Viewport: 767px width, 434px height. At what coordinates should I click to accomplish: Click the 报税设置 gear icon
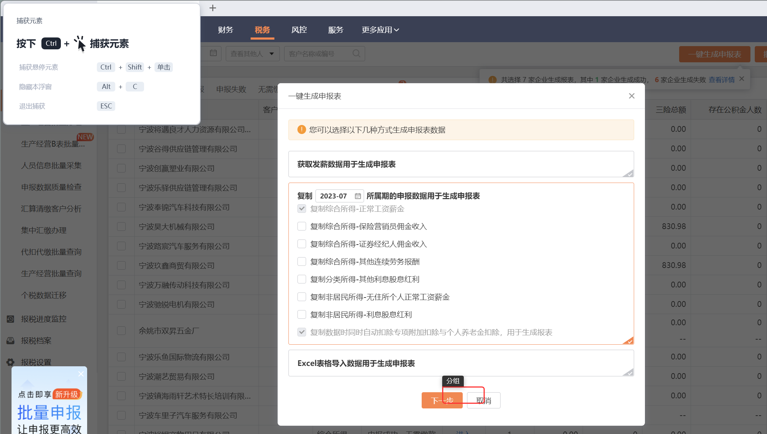coord(10,362)
